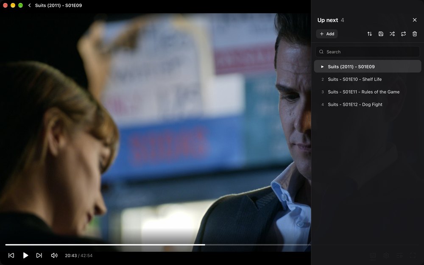Viewport: 424px width, 265px height.
Task: Save the queue as a playlist
Action: click(x=381, y=34)
